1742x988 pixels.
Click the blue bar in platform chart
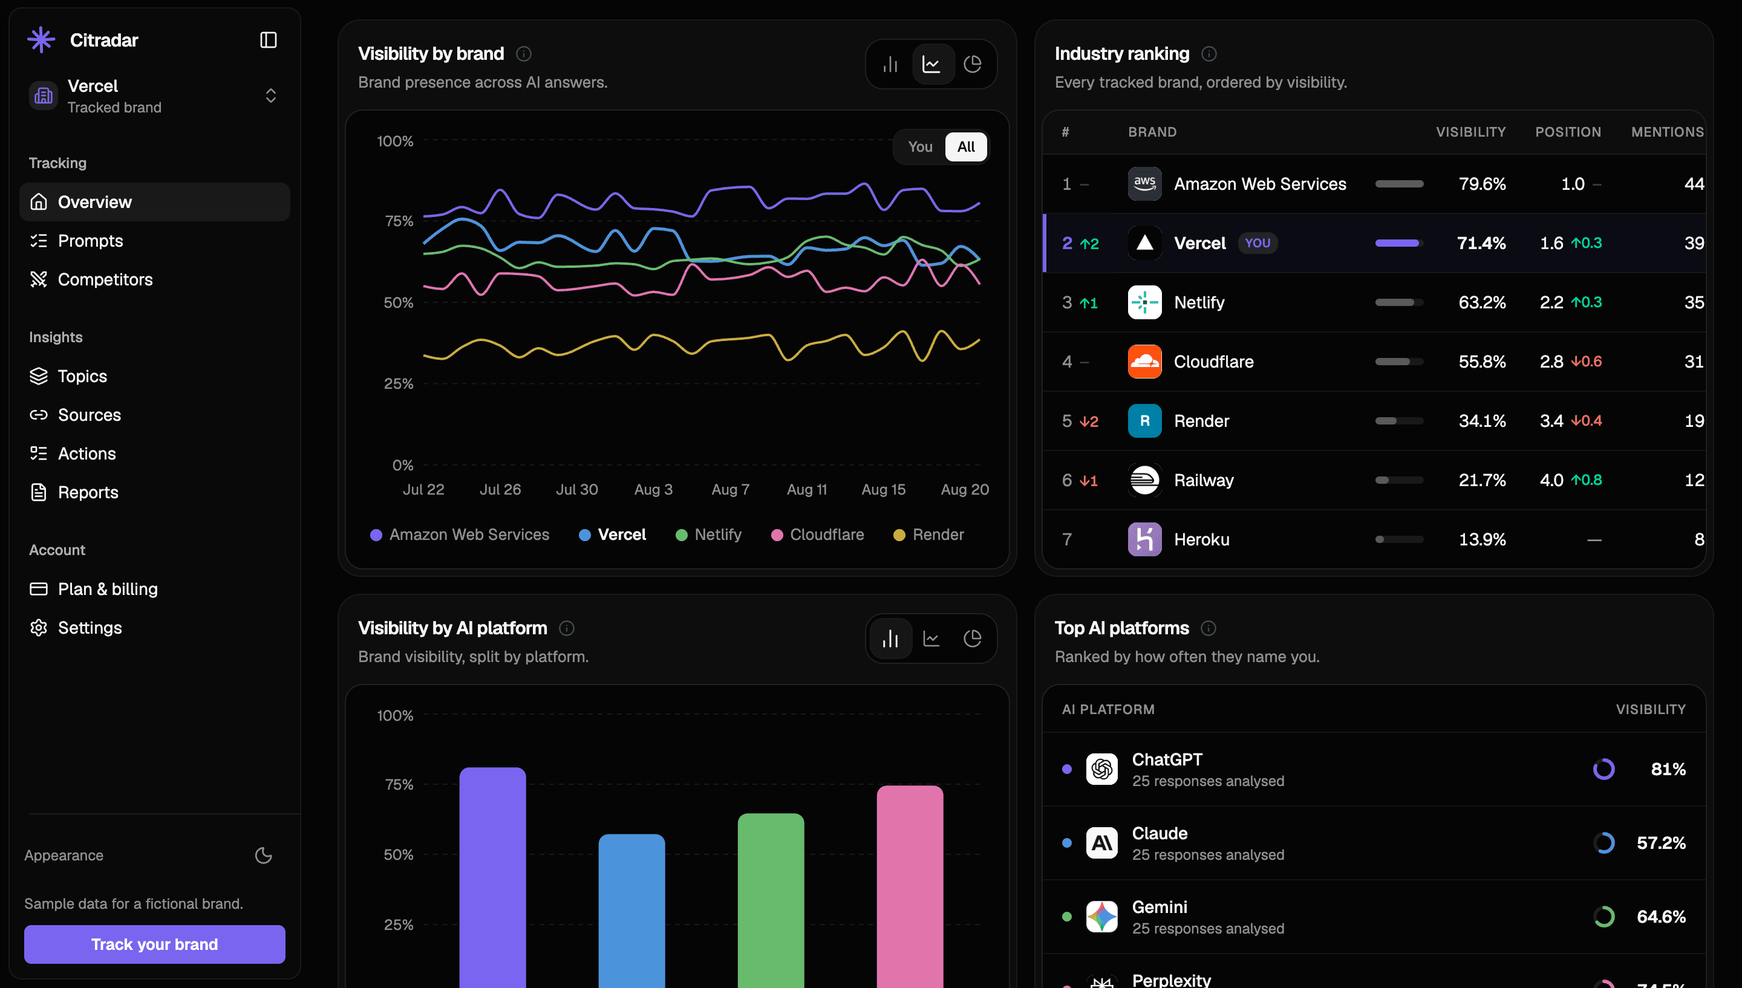click(632, 911)
